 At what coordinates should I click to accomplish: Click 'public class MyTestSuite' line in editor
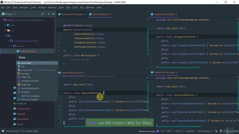pos(81,55)
